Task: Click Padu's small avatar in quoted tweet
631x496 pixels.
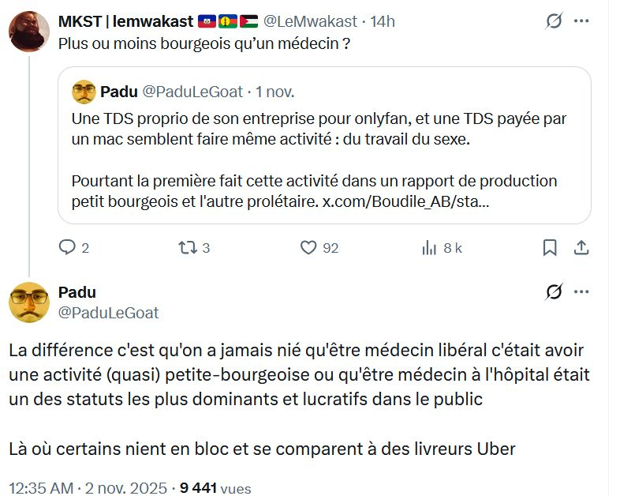Action: tap(84, 92)
